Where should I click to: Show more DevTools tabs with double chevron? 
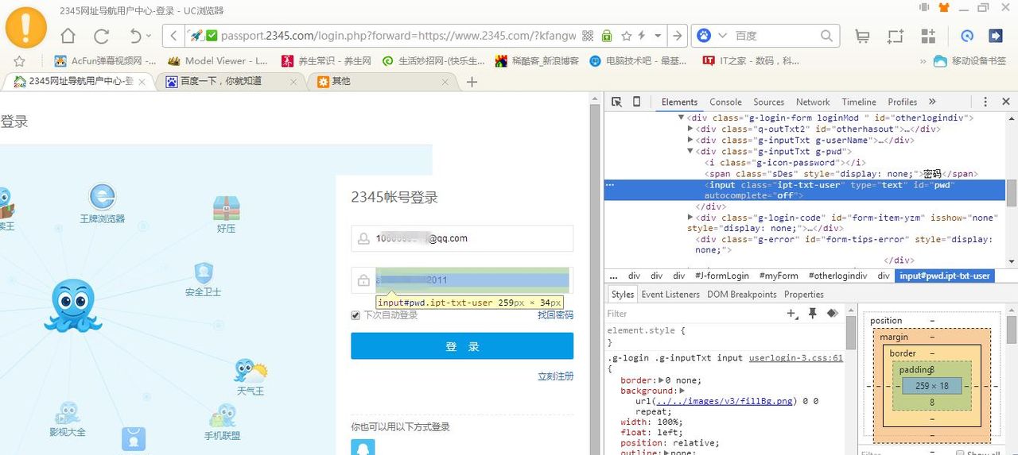932,102
